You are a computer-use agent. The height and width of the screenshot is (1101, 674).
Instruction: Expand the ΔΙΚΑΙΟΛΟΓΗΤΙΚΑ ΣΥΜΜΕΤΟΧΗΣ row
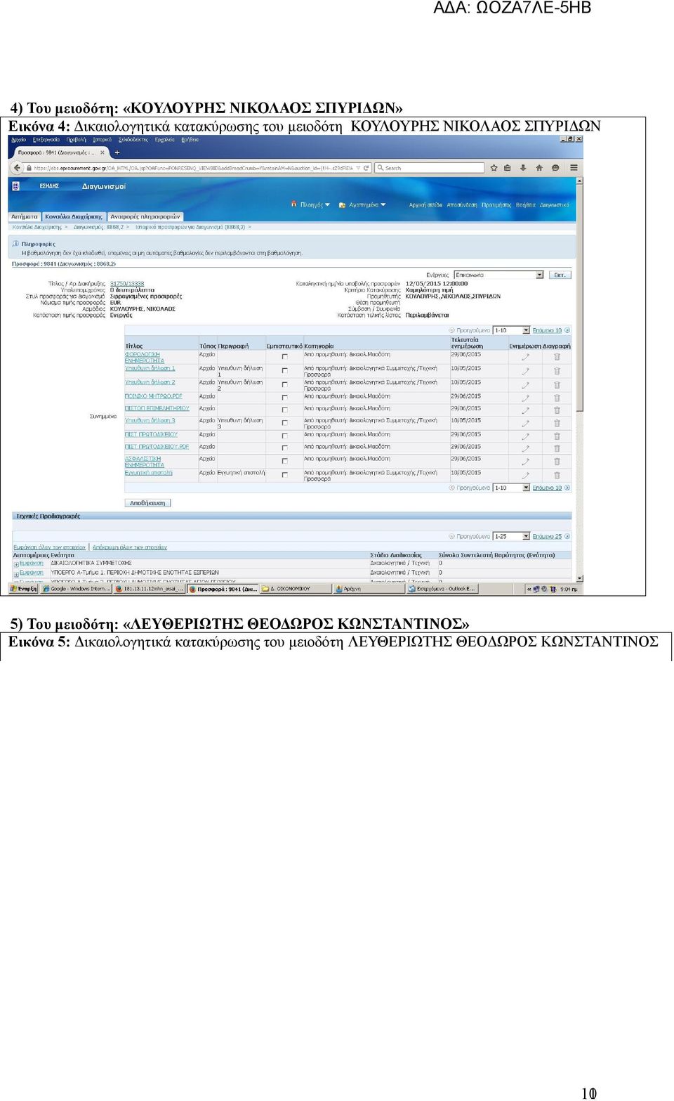point(16,563)
